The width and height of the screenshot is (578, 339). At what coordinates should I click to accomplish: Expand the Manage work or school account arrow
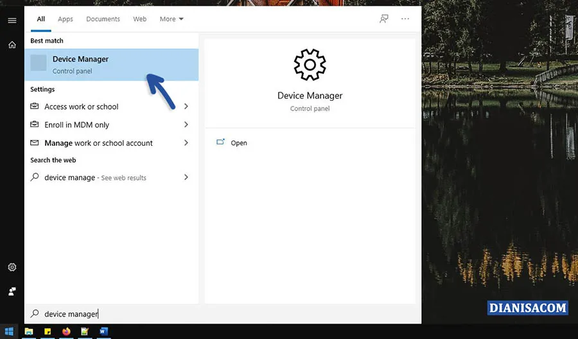[x=186, y=143]
